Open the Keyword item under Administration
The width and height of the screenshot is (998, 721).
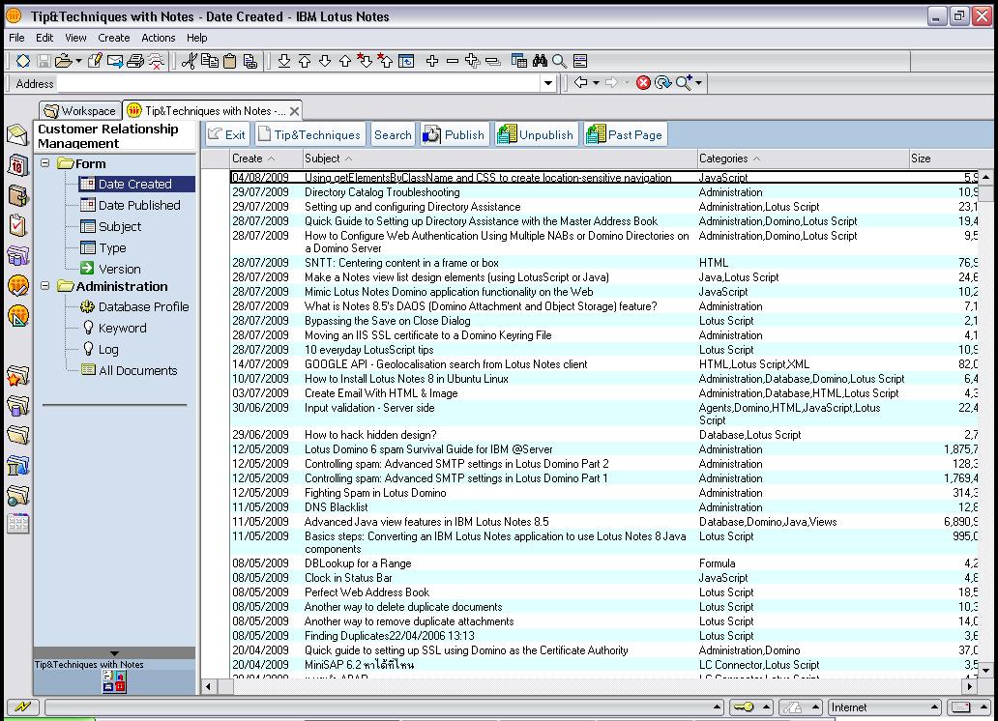[114, 328]
